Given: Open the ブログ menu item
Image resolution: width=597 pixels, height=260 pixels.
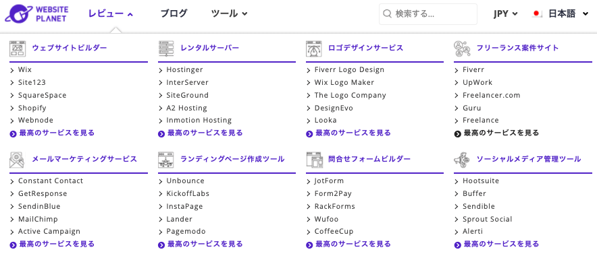Looking at the screenshot, I should tap(174, 13).
